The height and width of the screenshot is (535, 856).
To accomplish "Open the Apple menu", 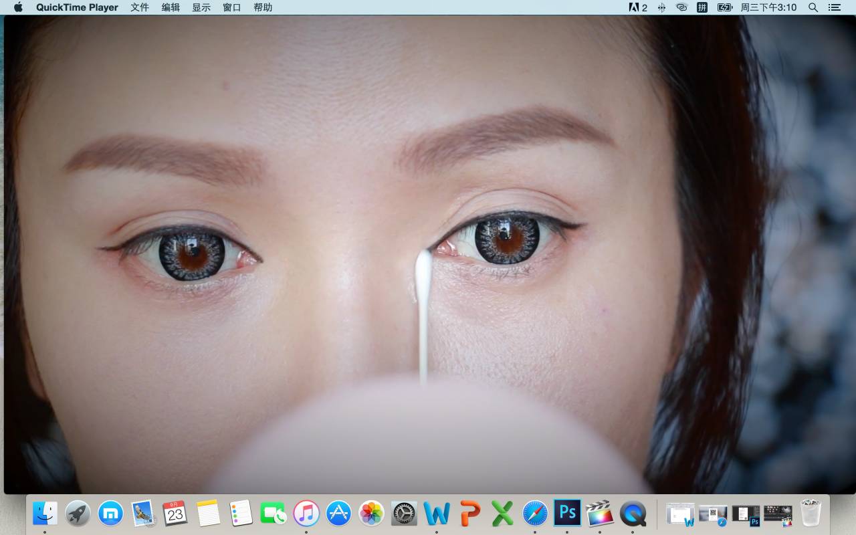I will point(18,7).
